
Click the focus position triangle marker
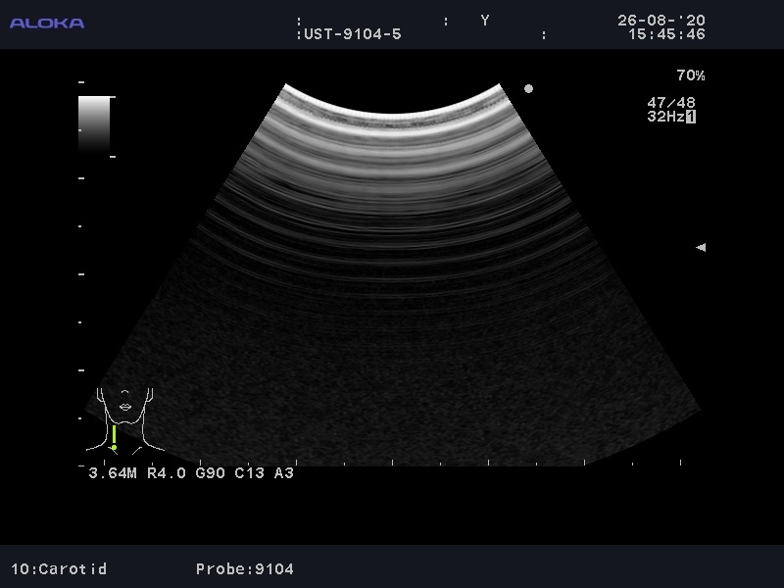tap(700, 248)
